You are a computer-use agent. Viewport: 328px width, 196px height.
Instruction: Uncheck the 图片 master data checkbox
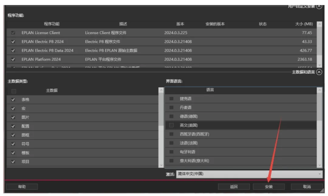[13, 117]
